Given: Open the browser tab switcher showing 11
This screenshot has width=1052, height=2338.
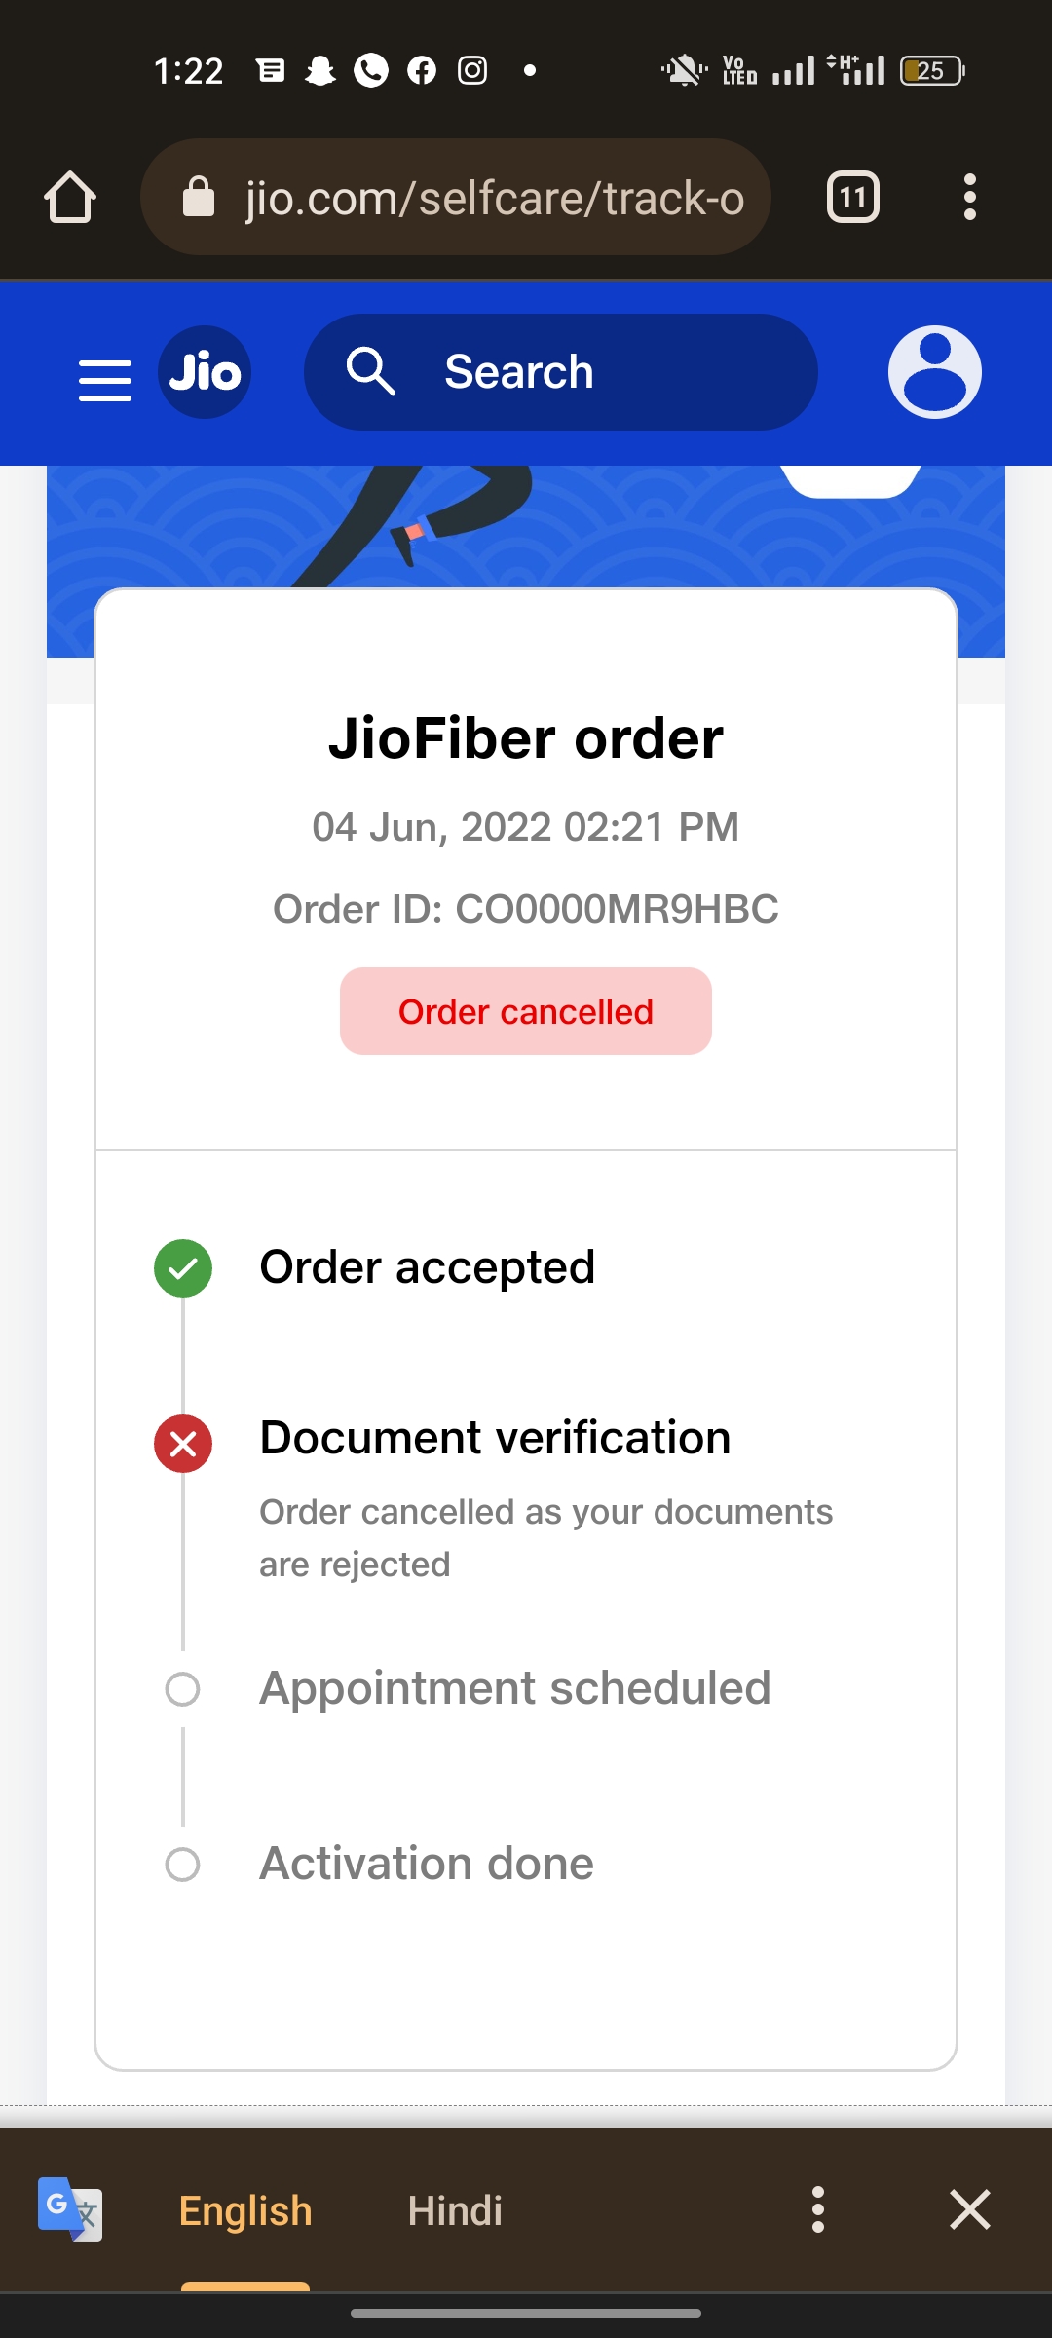Looking at the screenshot, I should pyautogui.click(x=852, y=198).
